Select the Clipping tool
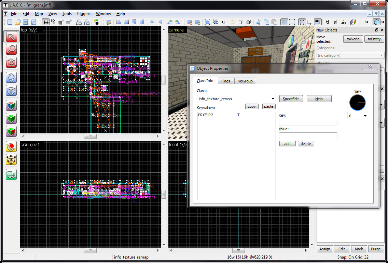The image size is (388, 263). 11,146
